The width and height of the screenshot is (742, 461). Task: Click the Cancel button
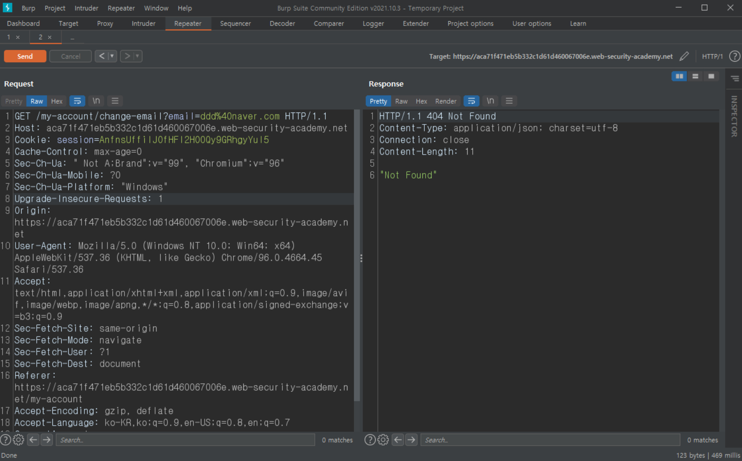point(71,56)
